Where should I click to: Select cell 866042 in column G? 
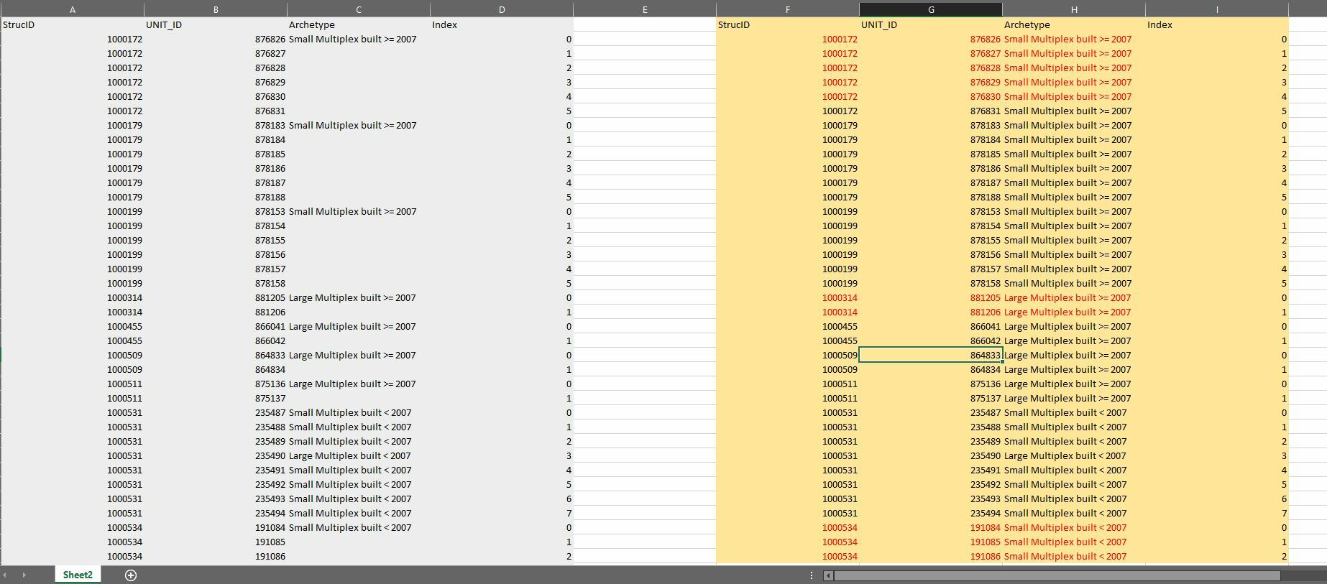[931, 340]
